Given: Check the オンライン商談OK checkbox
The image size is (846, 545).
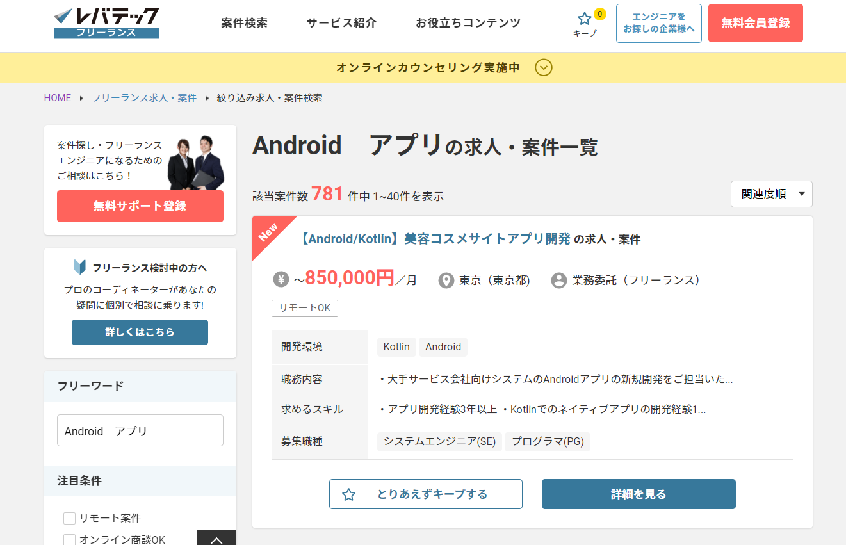Looking at the screenshot, I should pos(70,540).
